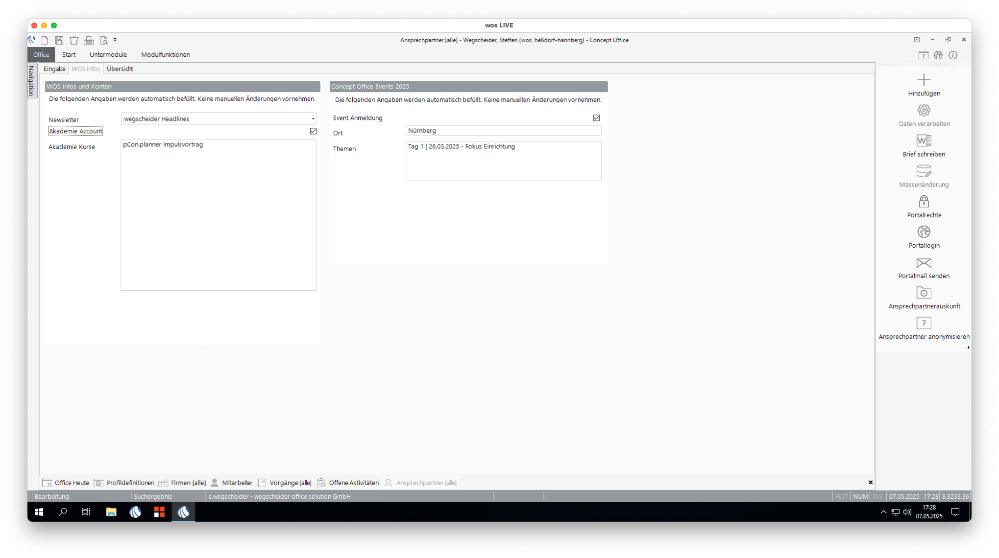This screenshot has height=558, width=999.
Task: Open Task View on the taskbar
Action: tap(86, 512)
